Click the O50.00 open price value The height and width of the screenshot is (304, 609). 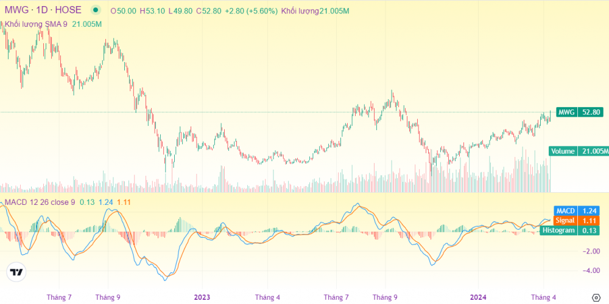pos(124,11)
